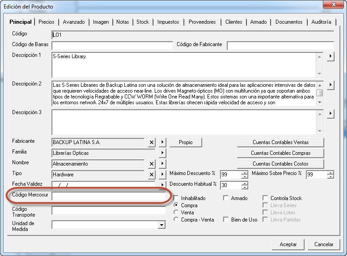Confirm with the Aceptar button

coord(288,244)
